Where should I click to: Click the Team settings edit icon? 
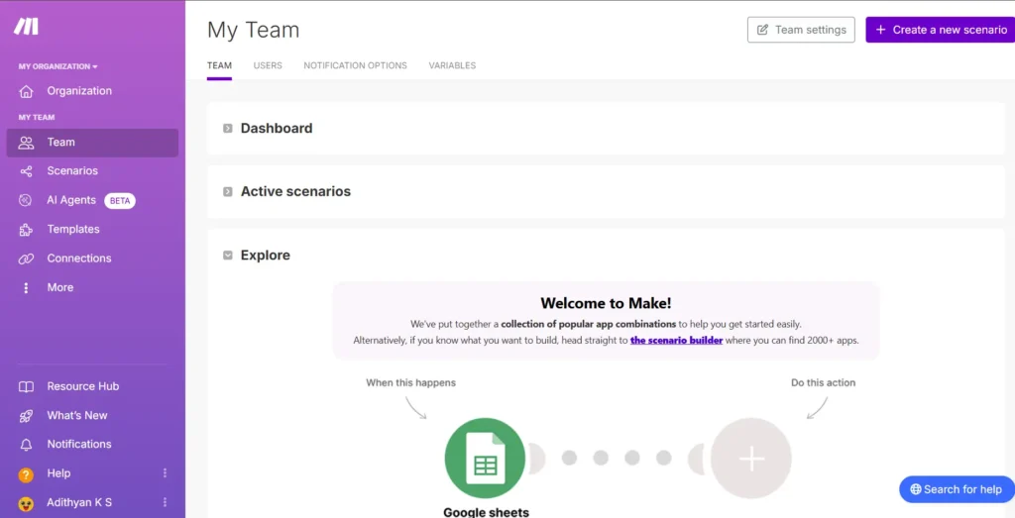[x=762, y=30]
